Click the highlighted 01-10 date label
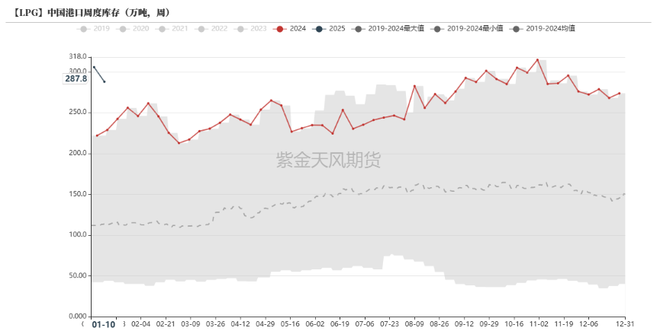Image resolution: width=657 pixels, height=331 pixels. 104,324
